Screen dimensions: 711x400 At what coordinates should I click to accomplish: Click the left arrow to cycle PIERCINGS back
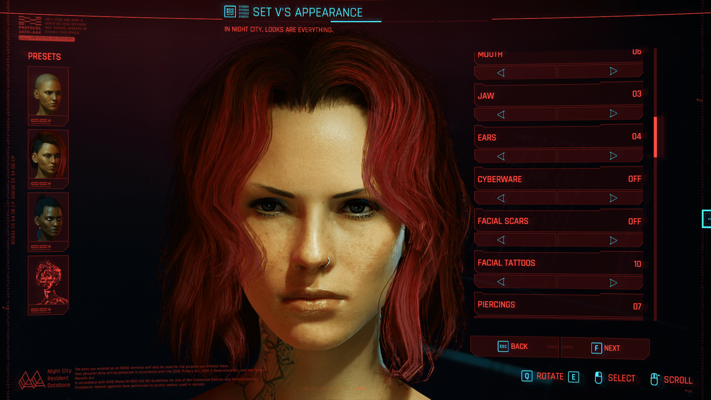500,323
